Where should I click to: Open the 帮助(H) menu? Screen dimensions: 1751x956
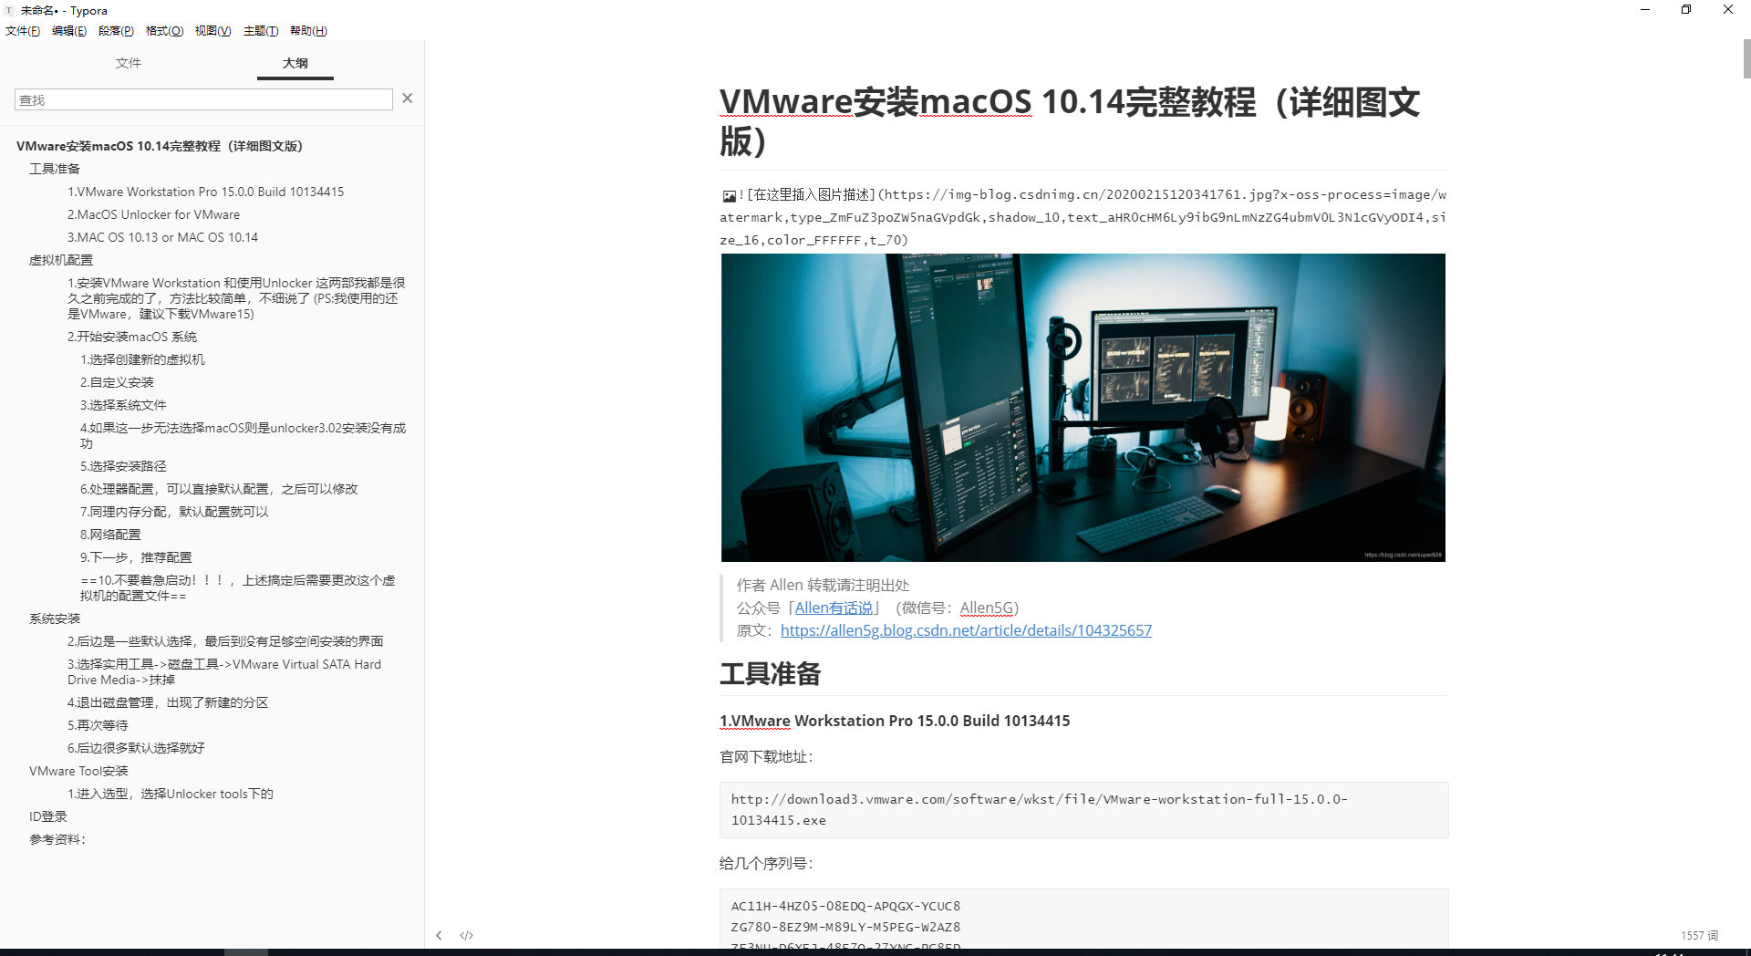tap(308, 31)
